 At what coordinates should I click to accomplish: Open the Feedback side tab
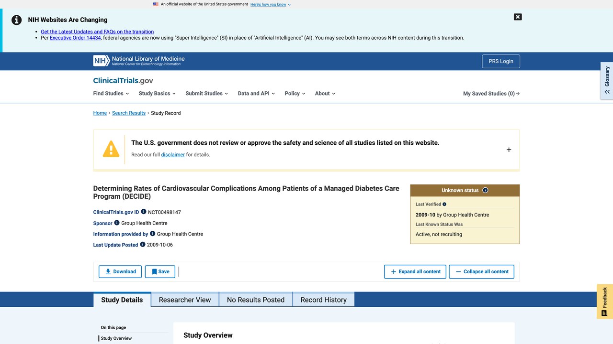pos(605,301)
